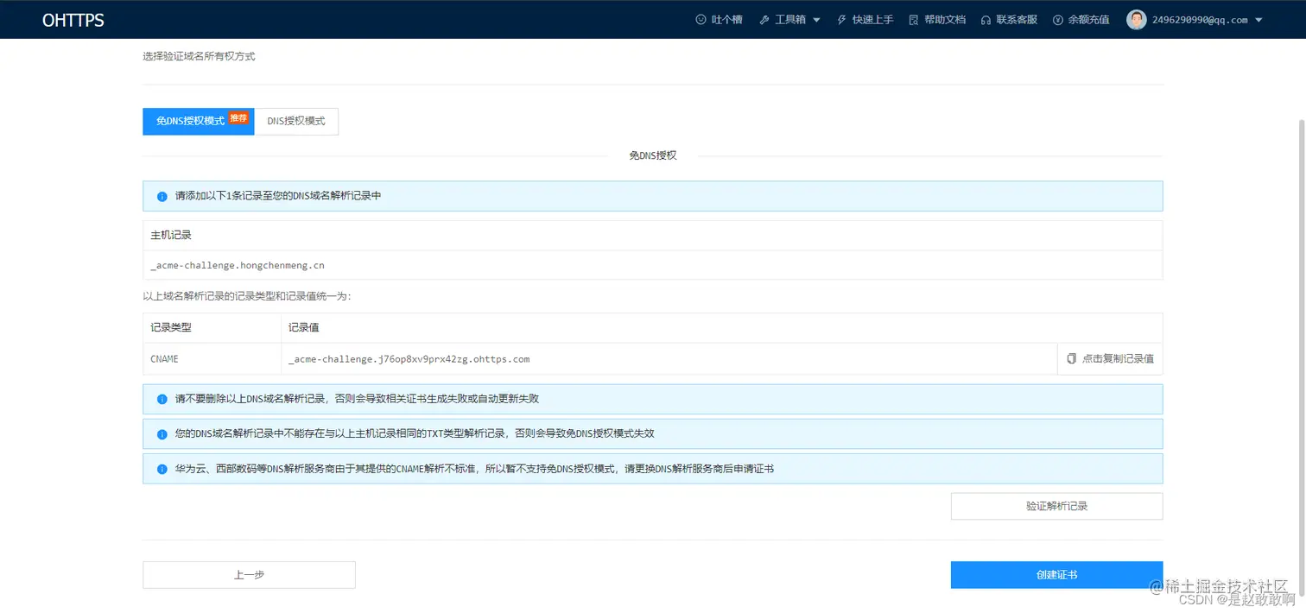
Task: Expand the account dropdown arrow
Action: [x=1258, y=20]
